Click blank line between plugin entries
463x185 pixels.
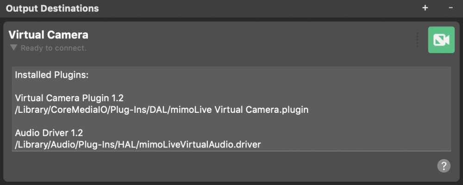(x=231, y=122)
